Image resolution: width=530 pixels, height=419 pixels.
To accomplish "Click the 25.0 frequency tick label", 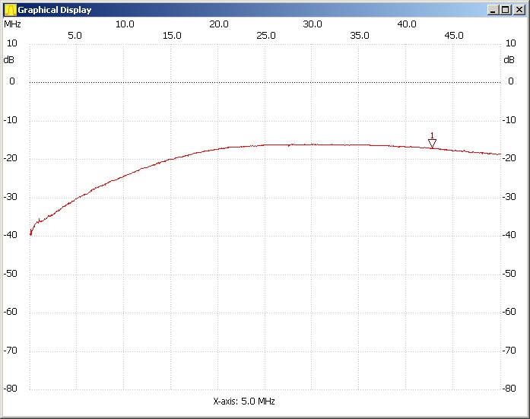I will pos(266,35).
